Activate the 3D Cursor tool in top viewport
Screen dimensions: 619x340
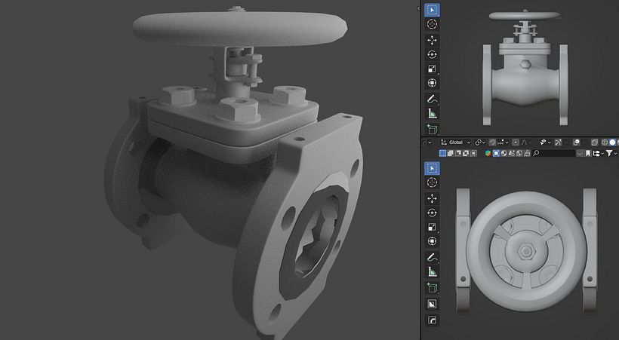click(x=432, y=24)
